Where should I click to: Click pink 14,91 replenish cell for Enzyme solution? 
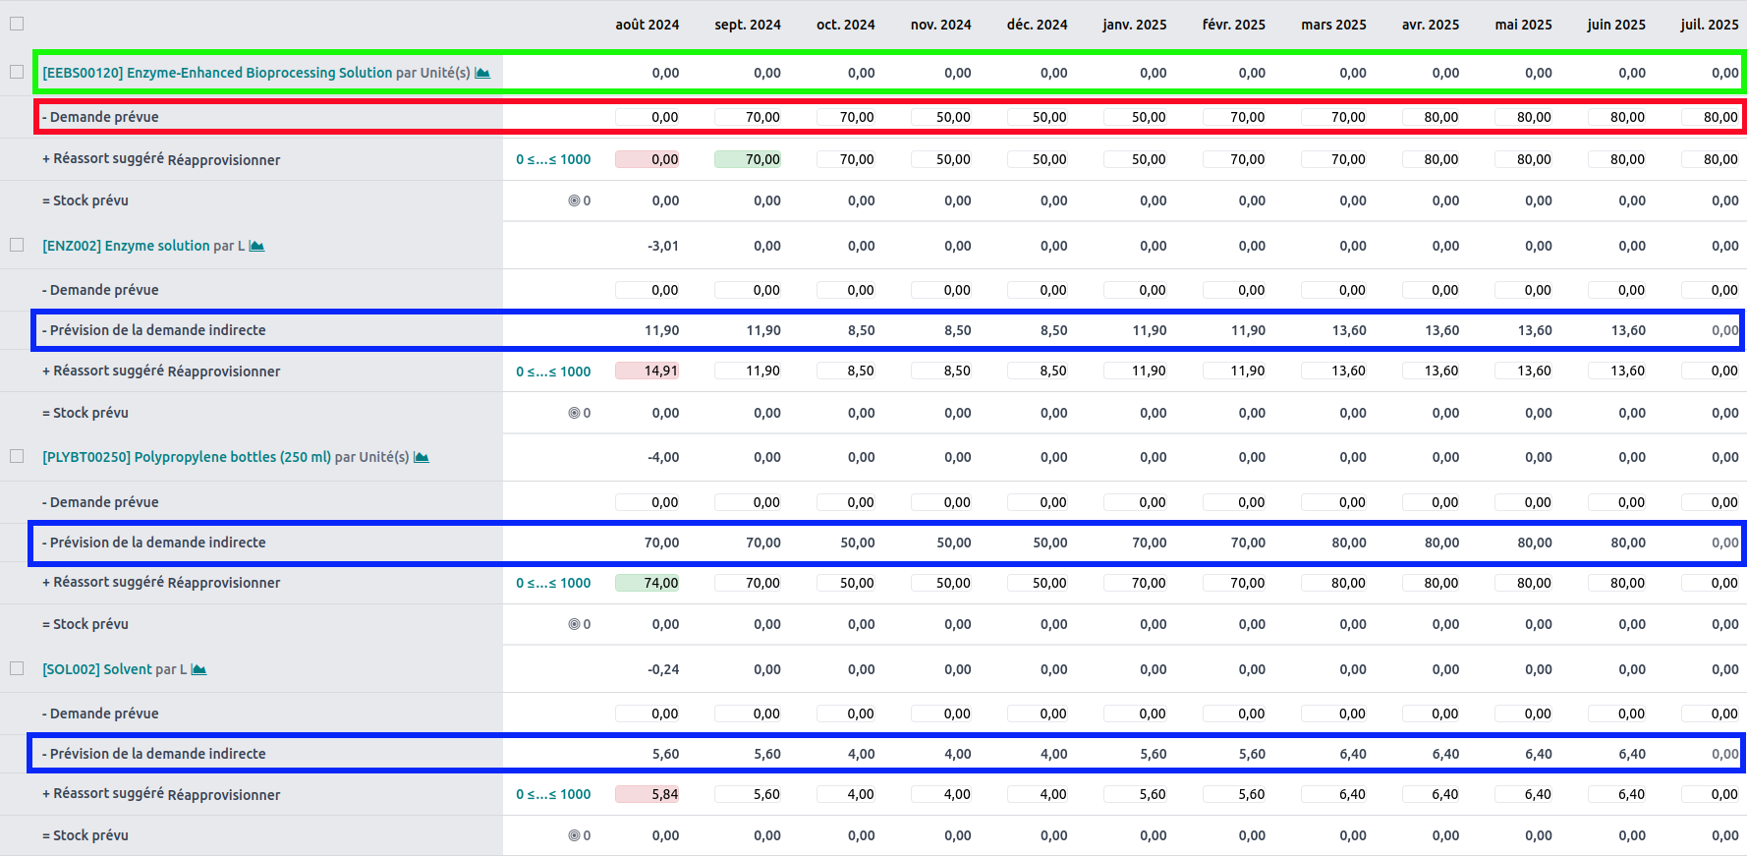click(x=648, y=371)
